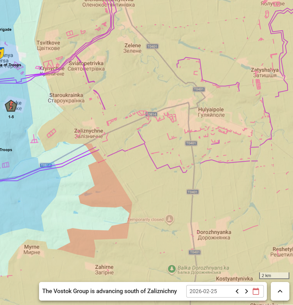
Task: Click the Tsvitkove village label
Action: 48,45
